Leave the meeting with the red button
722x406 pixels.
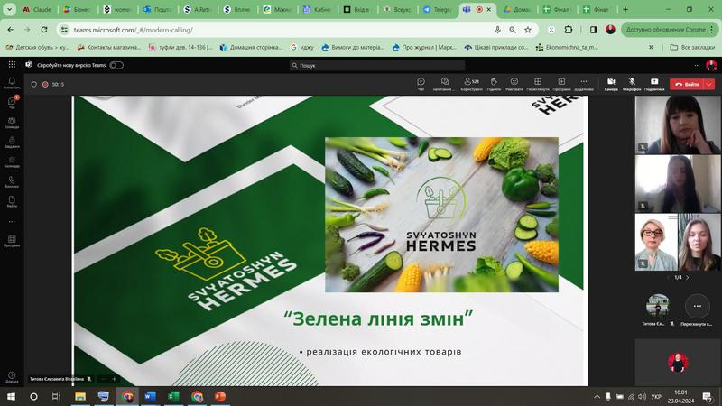click(687, 84)
